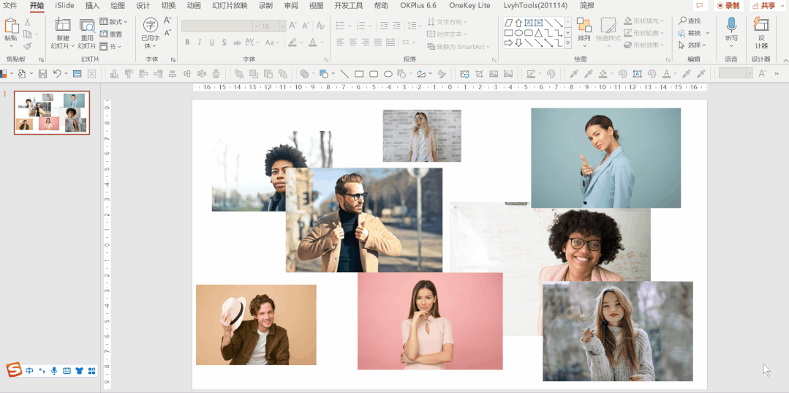Open the iSlide tab
The height and width of the screenshot is (393, 789).
64,6
